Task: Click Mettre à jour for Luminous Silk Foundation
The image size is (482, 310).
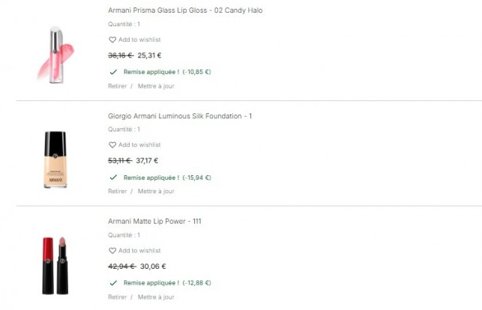Action: point(156,191)
